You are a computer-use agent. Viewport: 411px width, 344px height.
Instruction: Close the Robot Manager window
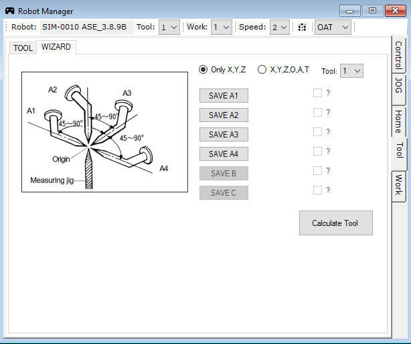[x=396, y=11]
